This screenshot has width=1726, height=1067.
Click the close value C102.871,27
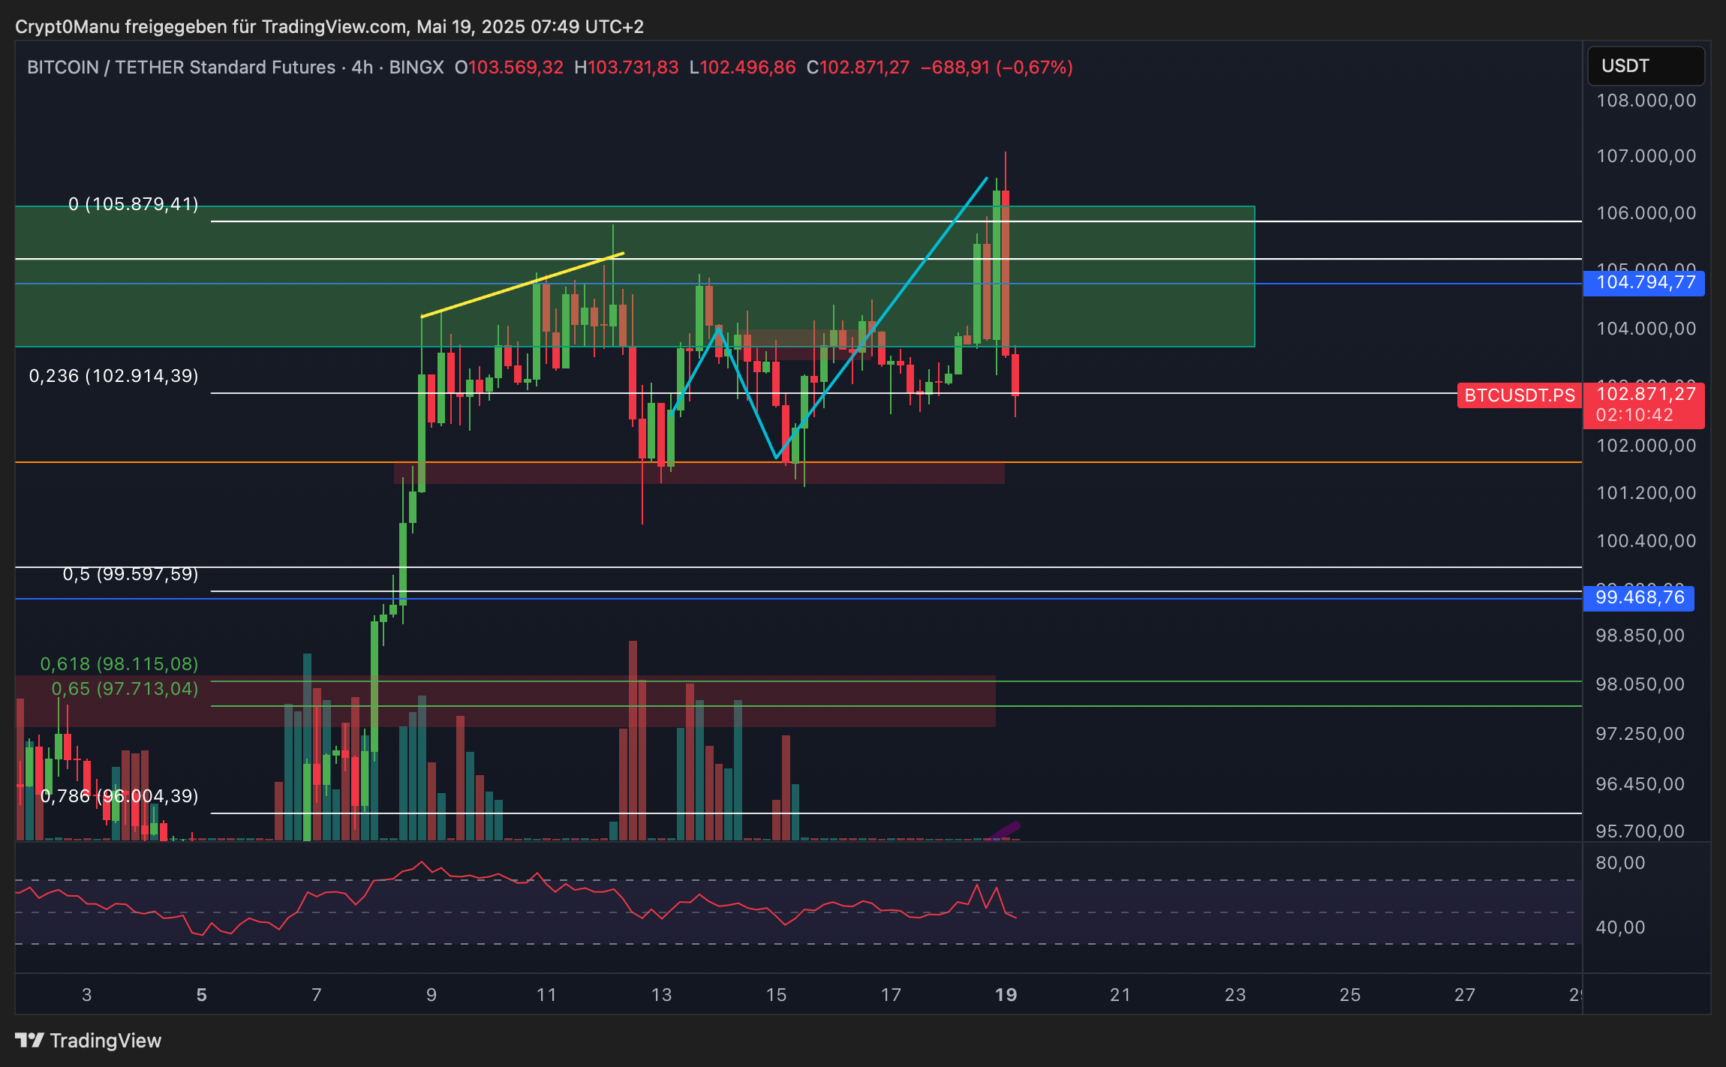pos(858,68)
